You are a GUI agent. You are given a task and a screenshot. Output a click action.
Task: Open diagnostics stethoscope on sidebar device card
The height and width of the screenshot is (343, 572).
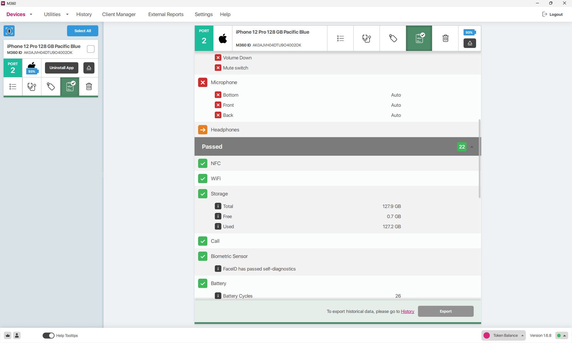[x=32, y=87]
